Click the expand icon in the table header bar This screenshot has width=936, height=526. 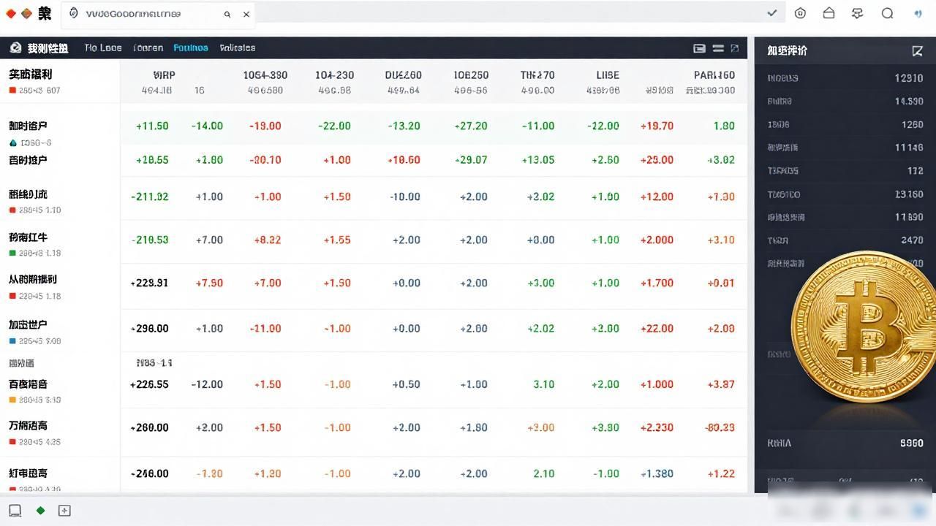pos(735,48)
